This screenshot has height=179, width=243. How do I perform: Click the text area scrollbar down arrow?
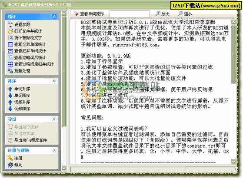233,161
